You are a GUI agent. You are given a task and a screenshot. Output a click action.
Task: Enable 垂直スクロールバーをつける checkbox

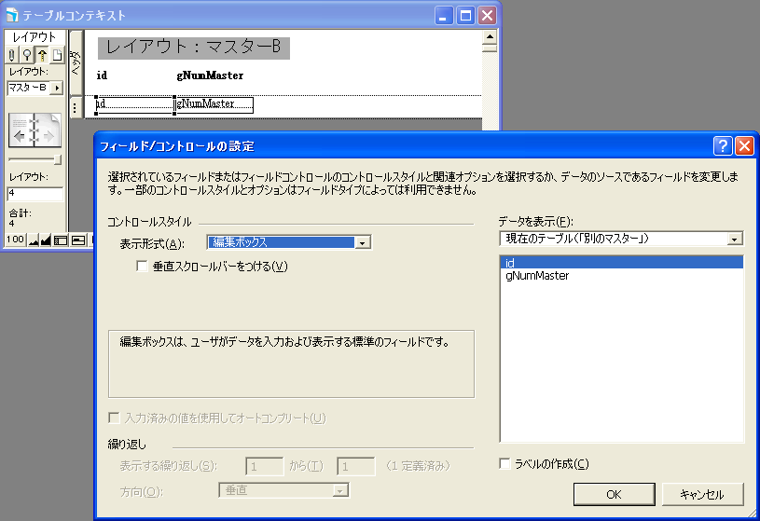[x=142, y=267]
